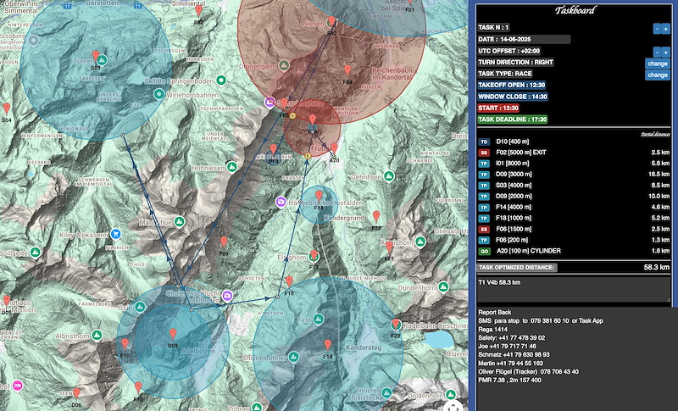Screen dimensions: 678x411
Task: Select the F14 waypoint pin near Kandersteg
Action: coord(328,344)
